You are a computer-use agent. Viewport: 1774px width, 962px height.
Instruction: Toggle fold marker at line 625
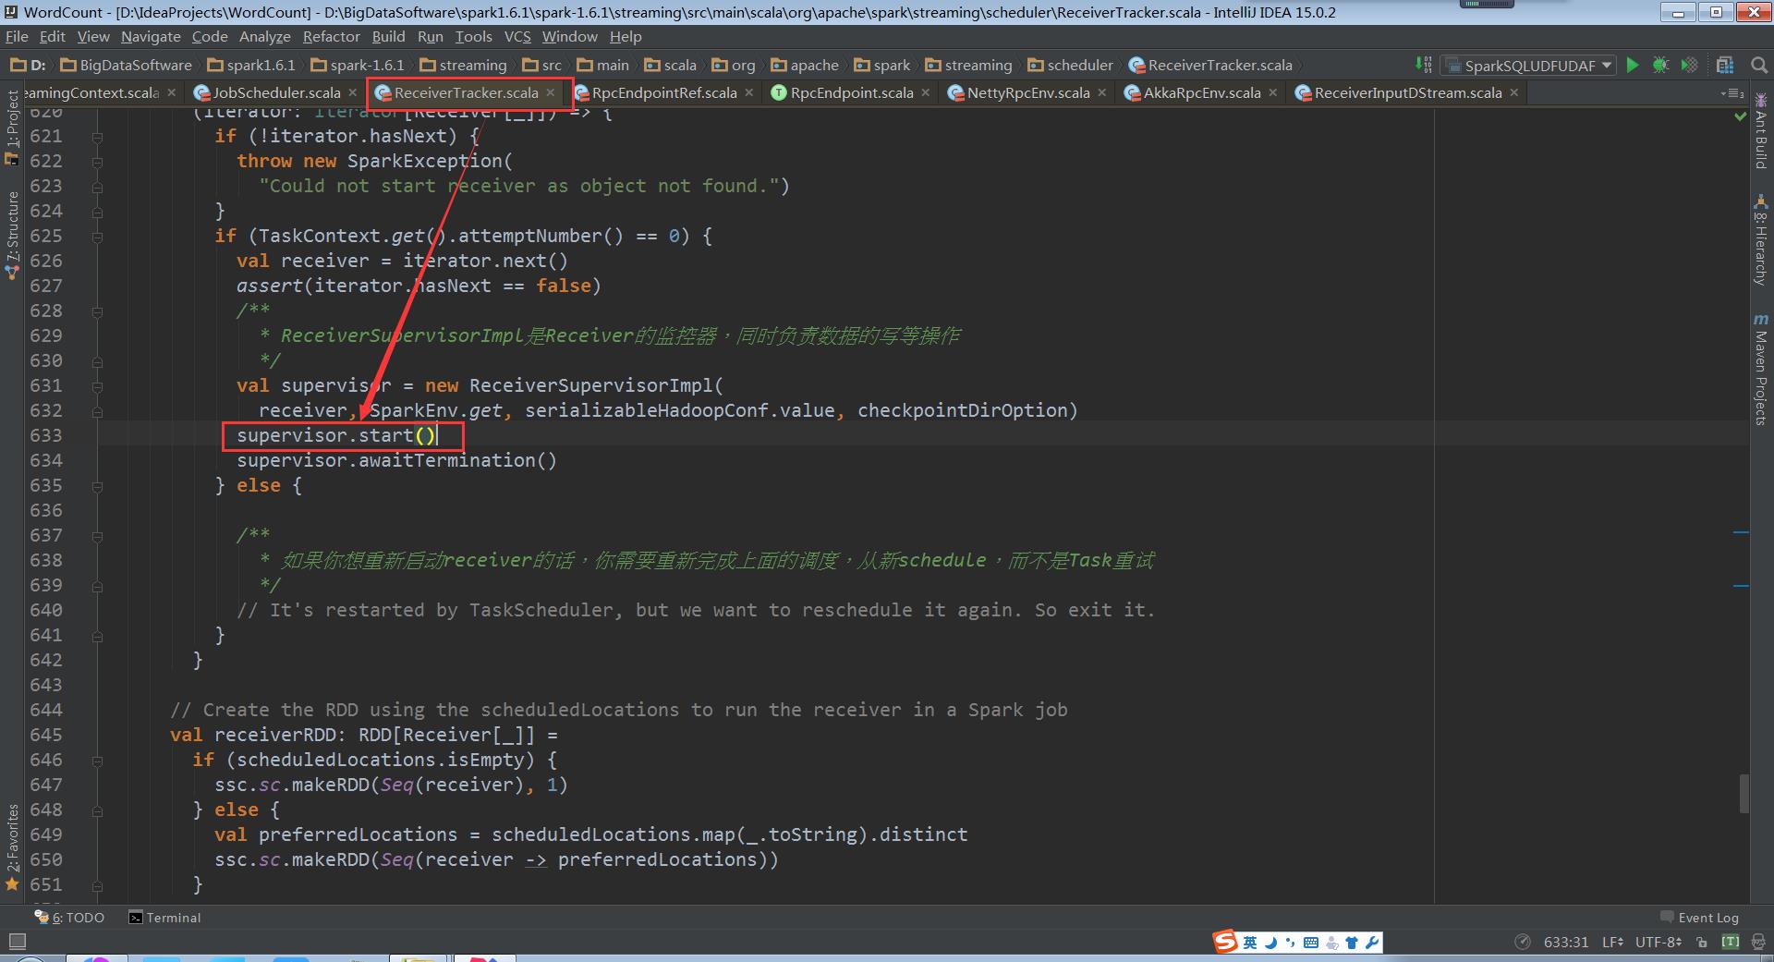97,237
